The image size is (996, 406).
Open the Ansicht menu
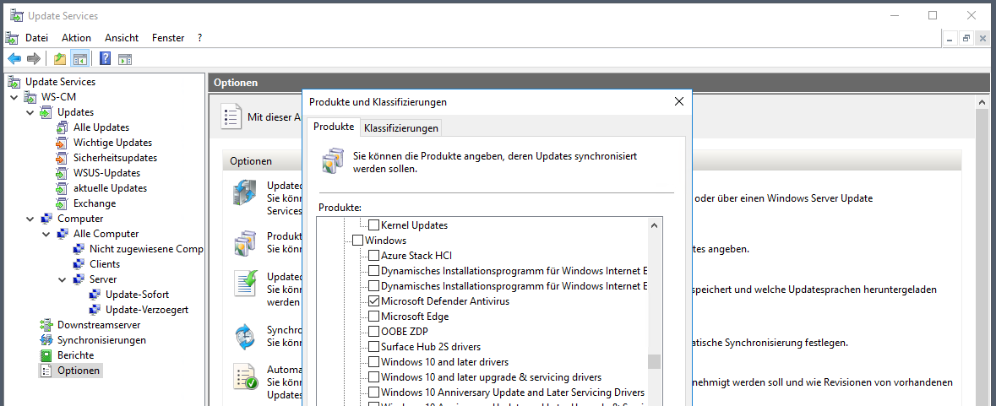122,38
